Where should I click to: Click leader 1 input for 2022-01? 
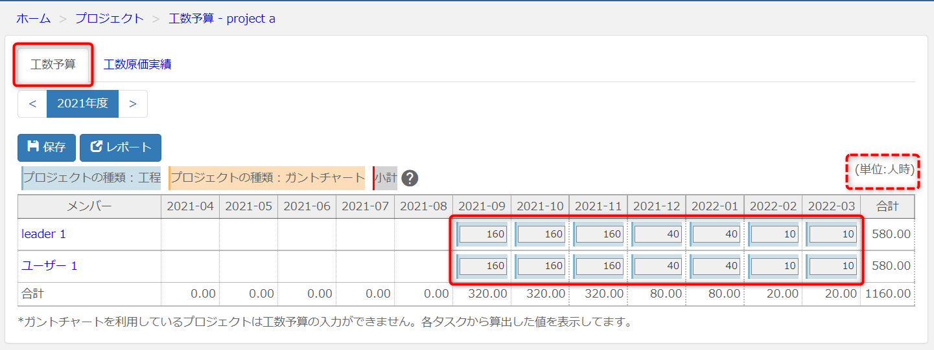click(716, 234)
